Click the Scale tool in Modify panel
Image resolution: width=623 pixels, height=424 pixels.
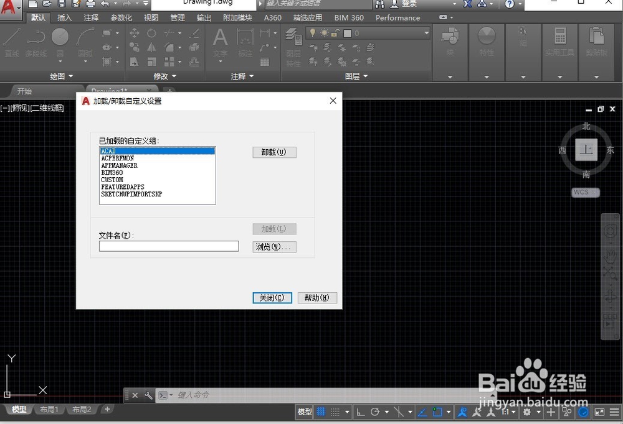pos(151,62)
